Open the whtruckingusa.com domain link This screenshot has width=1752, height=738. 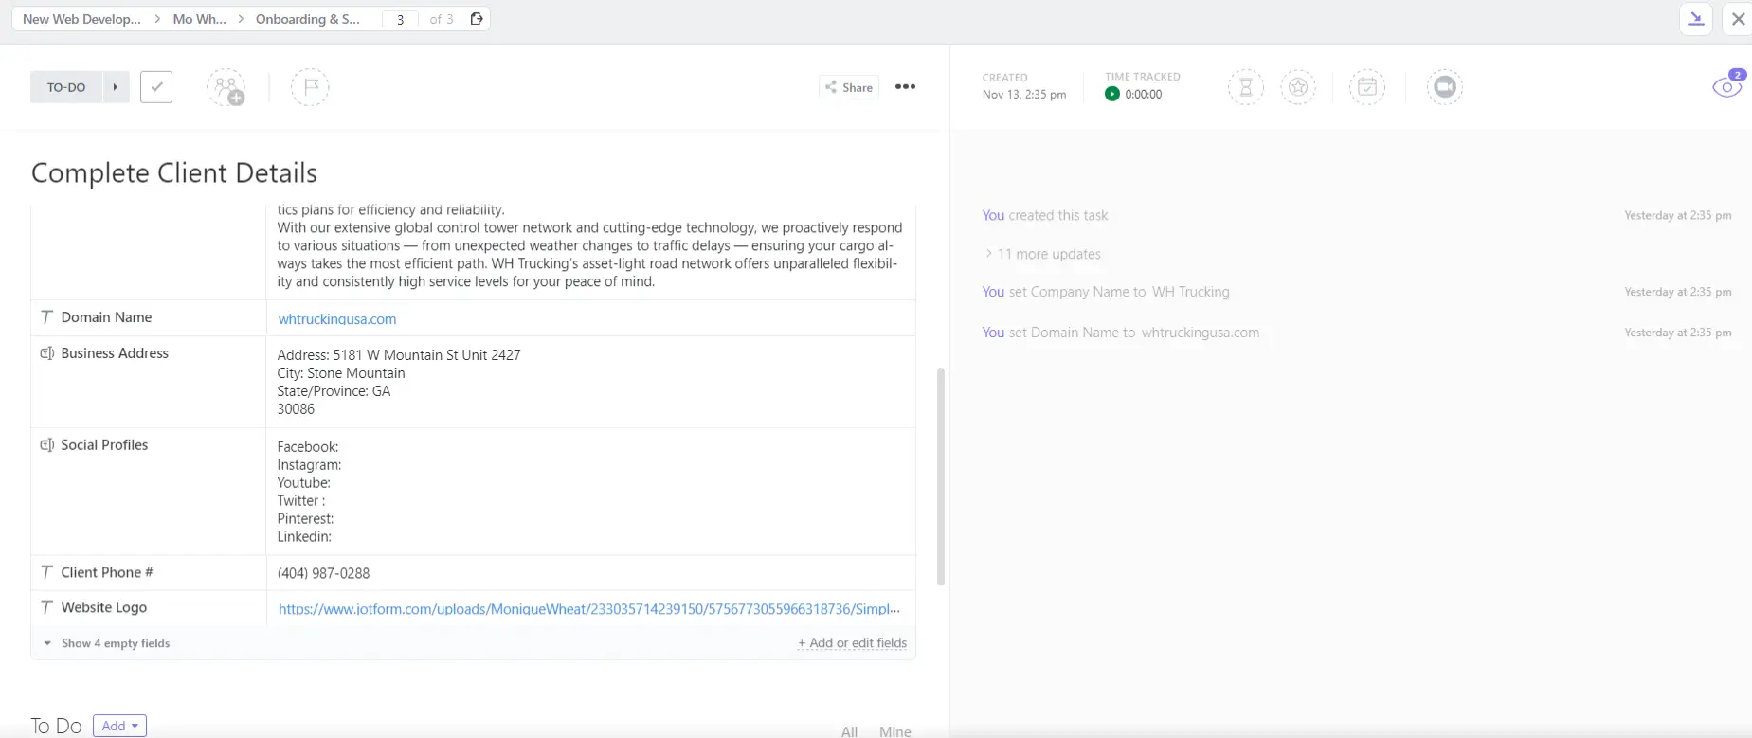coord(337,319)
